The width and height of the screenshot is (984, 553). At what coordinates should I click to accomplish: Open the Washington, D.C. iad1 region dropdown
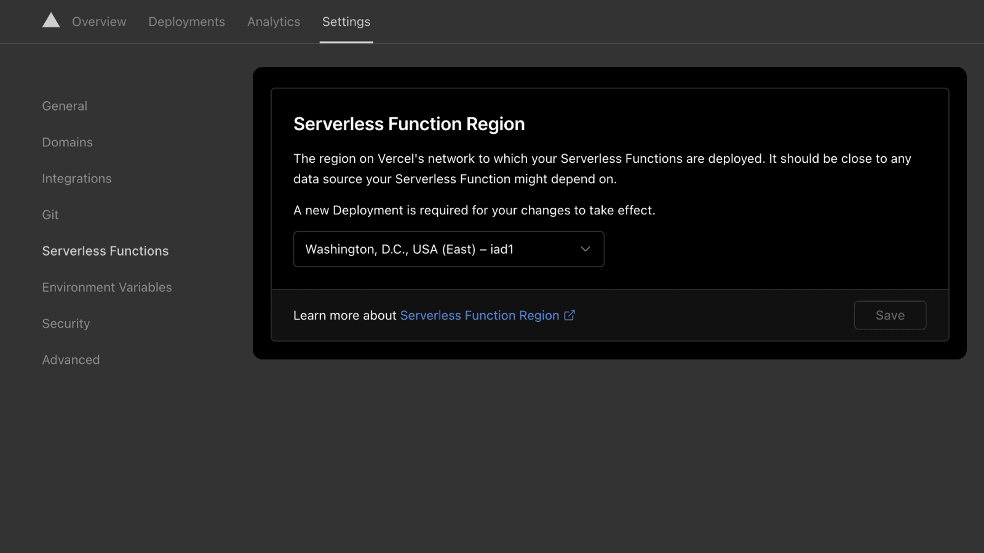pos(448,249)
